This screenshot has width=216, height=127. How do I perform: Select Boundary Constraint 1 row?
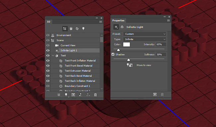[75, 86]
